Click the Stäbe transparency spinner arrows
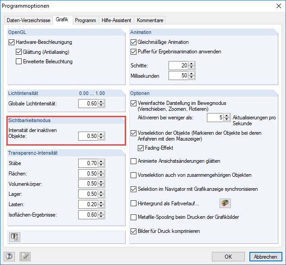The width and height of the screenshot is (286, 265). pyautogui.click(x=101, y=163)
